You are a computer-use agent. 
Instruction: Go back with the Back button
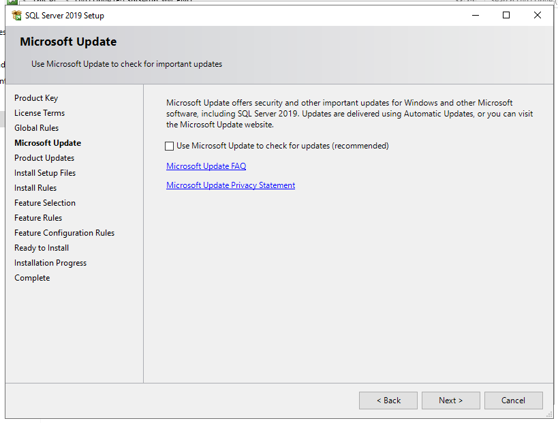point(388,401)
